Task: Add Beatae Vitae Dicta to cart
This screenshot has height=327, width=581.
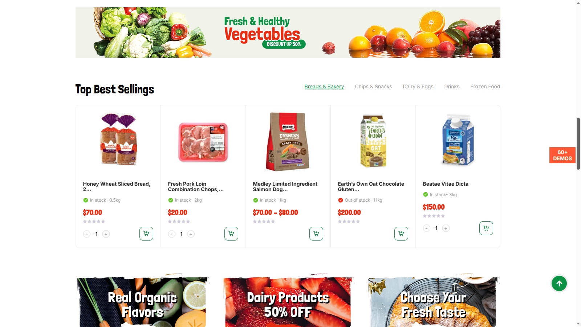Action: [486, 228]
